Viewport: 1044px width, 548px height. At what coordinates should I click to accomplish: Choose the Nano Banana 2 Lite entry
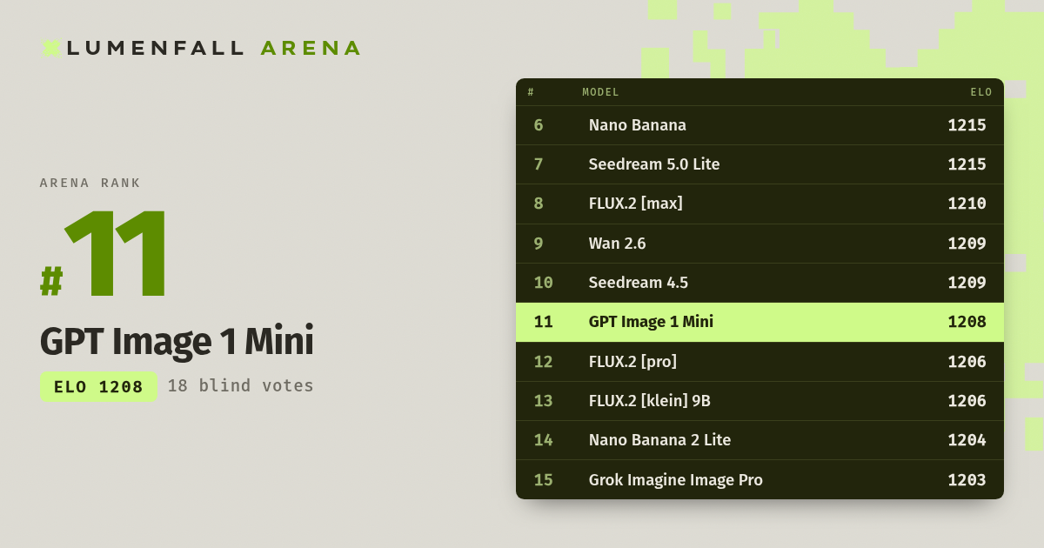click(760, 440)
